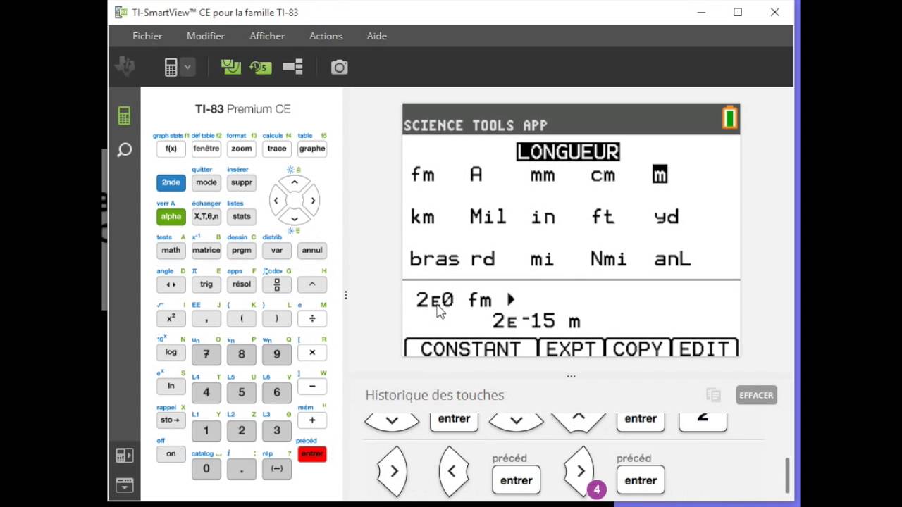
Task: Open the Afficher menu
Action: tap(267, 36)
